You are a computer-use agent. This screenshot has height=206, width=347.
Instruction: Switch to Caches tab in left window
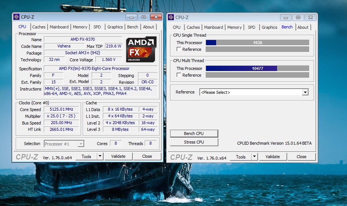click(x=39, y=27)
